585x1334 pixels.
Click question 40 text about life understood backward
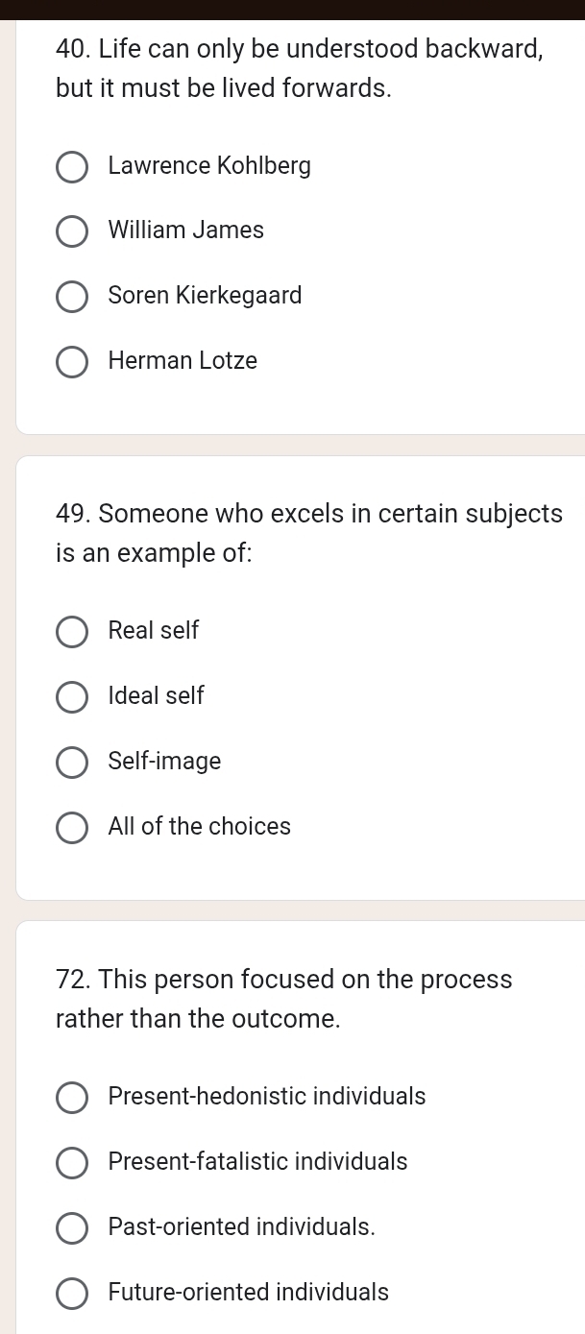point(301,68)
